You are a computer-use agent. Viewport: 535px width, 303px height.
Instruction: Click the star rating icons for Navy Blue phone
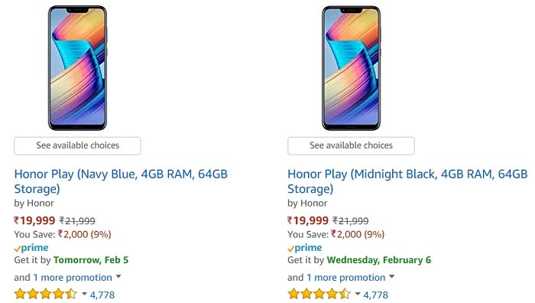tap(46, 294)
